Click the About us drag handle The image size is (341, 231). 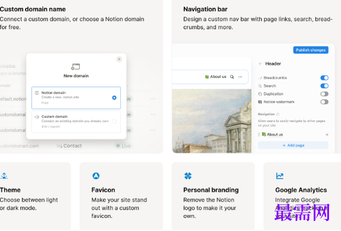(x=259, y=135)
